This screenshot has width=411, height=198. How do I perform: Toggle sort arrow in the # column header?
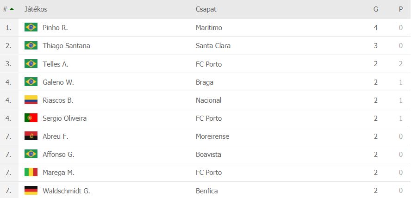(x=12, y=9)
